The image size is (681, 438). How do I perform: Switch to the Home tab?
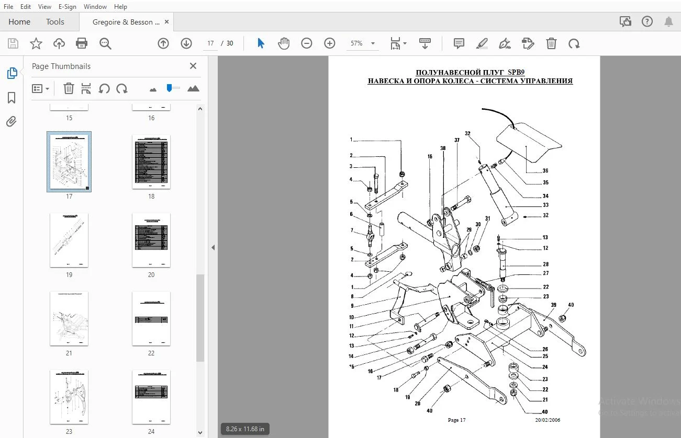(19, 22)
